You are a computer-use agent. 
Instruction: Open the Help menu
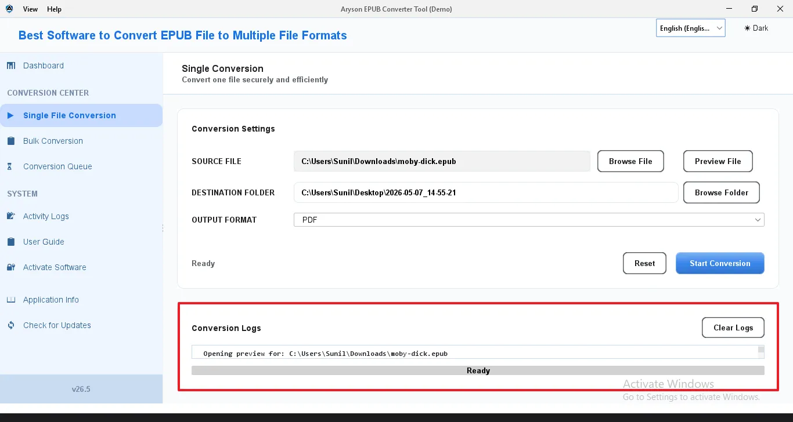point(54,9)
